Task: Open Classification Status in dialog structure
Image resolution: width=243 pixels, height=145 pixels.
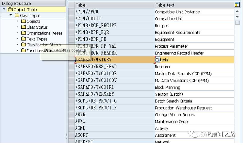Action: 44,45
